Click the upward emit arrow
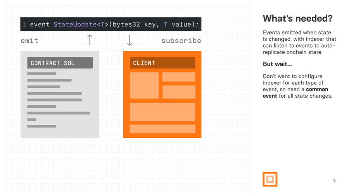This screenshot has width=349, height=196. pyautogui.click(x=90, y=40)
